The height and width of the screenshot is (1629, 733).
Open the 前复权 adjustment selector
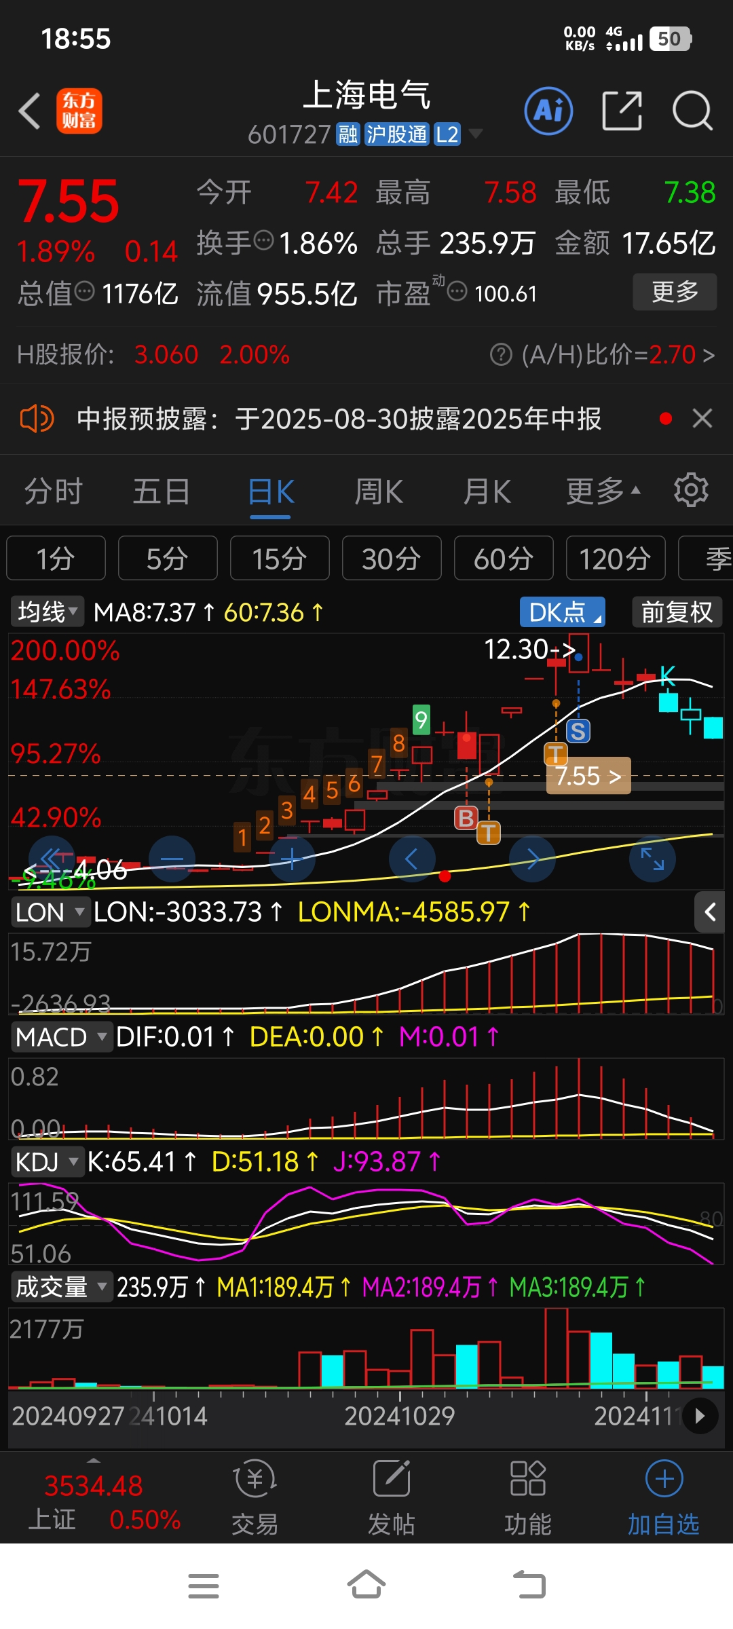click(x=677, y=612)
